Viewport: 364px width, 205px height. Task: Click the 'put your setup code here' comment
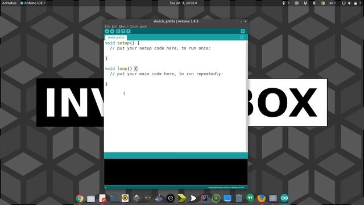tap(160, 48)
